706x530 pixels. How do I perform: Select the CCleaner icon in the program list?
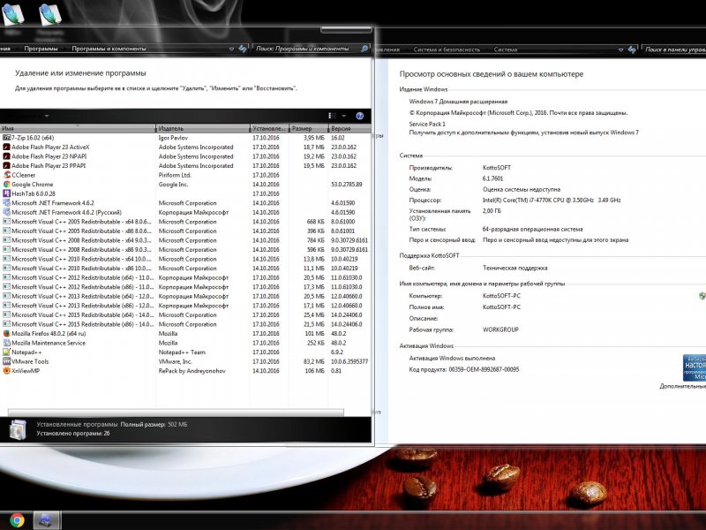pos(7,175)
